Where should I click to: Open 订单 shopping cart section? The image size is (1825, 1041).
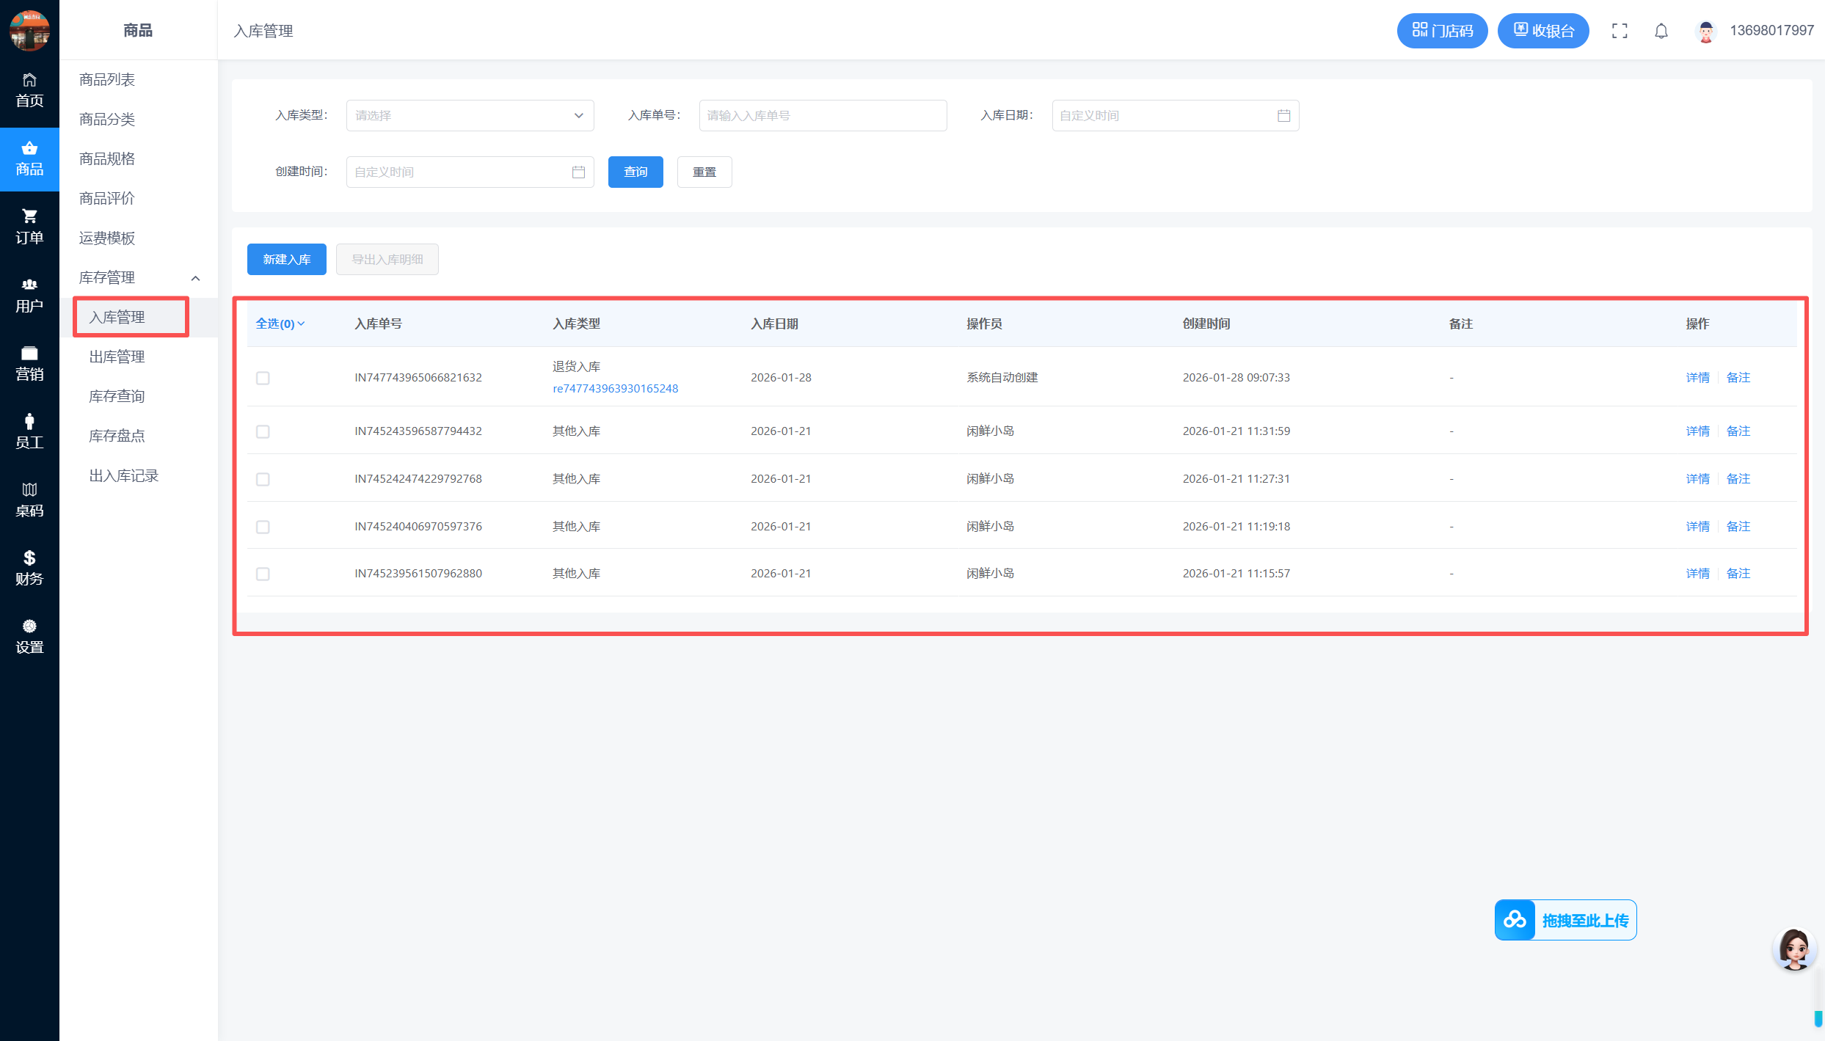[x=29, y=226]
